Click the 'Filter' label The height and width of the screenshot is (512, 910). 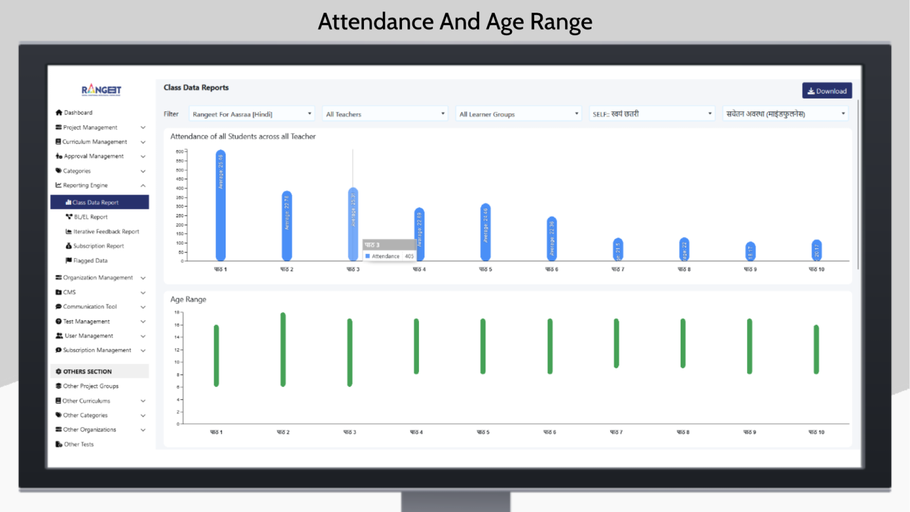(x=171, y=114)
